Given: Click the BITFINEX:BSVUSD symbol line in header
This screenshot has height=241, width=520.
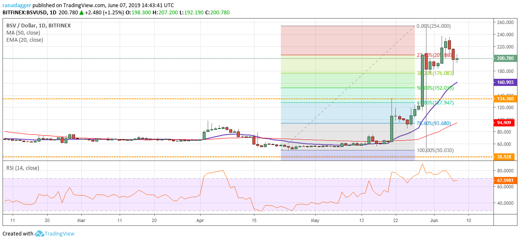Looking at the screenshot, I should pos(116,13).
